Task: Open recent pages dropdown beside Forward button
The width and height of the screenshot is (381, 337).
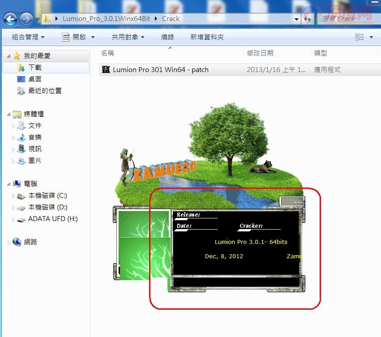Action: pos(37,19)
